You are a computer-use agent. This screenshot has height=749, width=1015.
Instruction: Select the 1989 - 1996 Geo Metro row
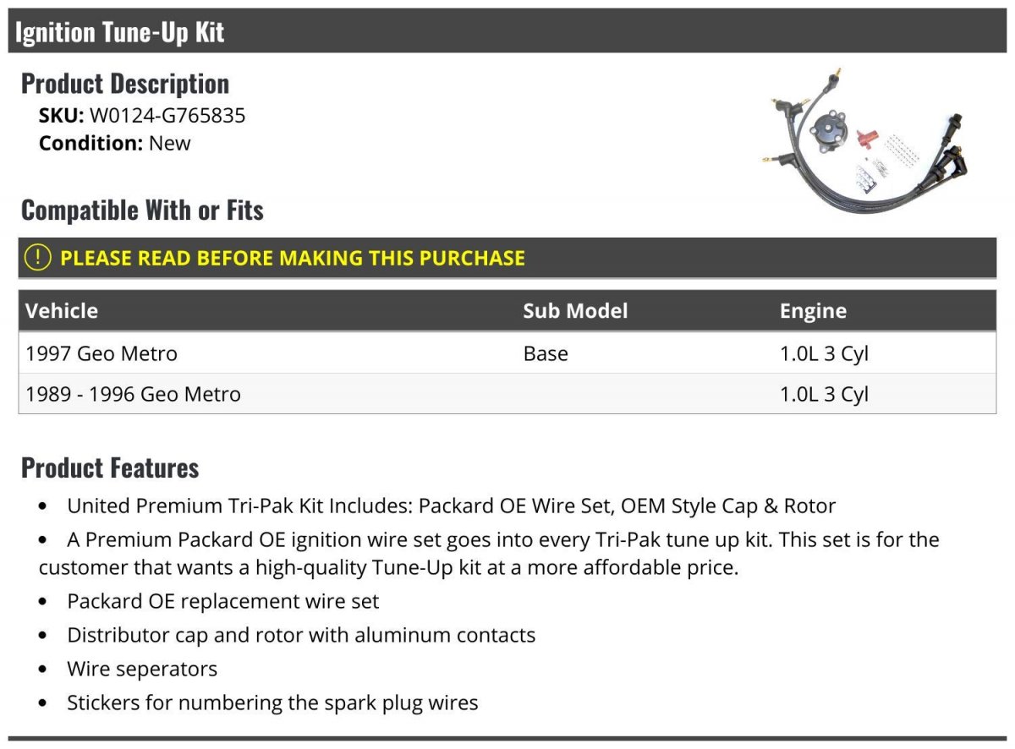coord(507,394)
